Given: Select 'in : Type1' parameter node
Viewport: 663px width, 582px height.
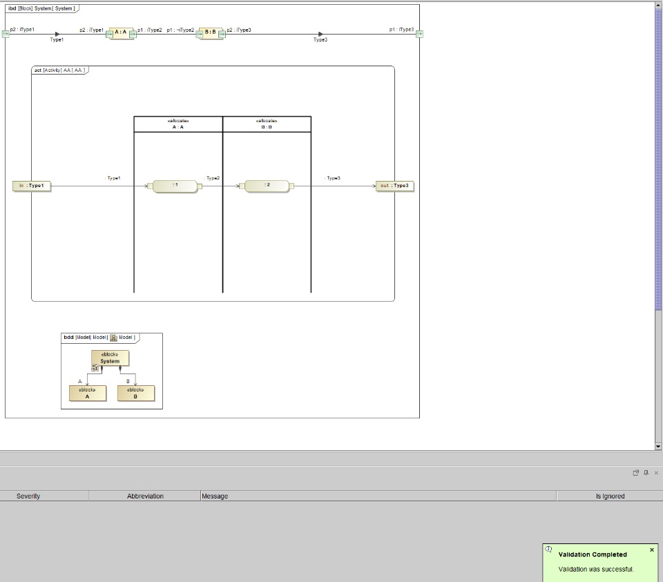Looking at the screenshot, I should point(32,186).
